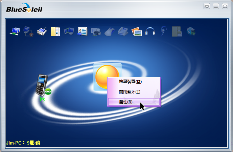The width and height of the screenshot is (233, 152).
Task: Open the Basic Imaging photo icon
Action: [136, 32]
